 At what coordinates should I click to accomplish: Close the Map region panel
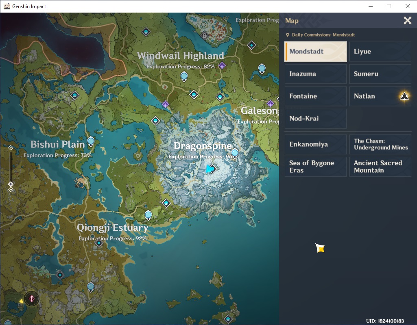(407, 20)
